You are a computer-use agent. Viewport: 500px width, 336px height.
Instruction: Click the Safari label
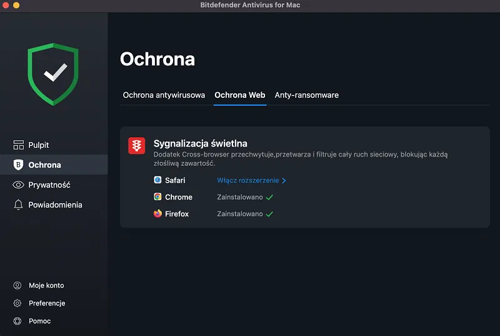tap(175, 180)
